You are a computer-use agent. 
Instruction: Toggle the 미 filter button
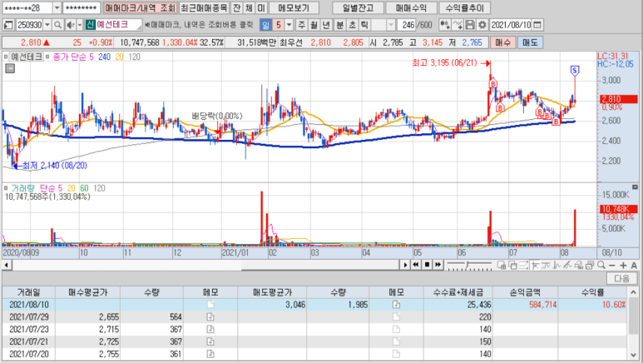(261, 7)
